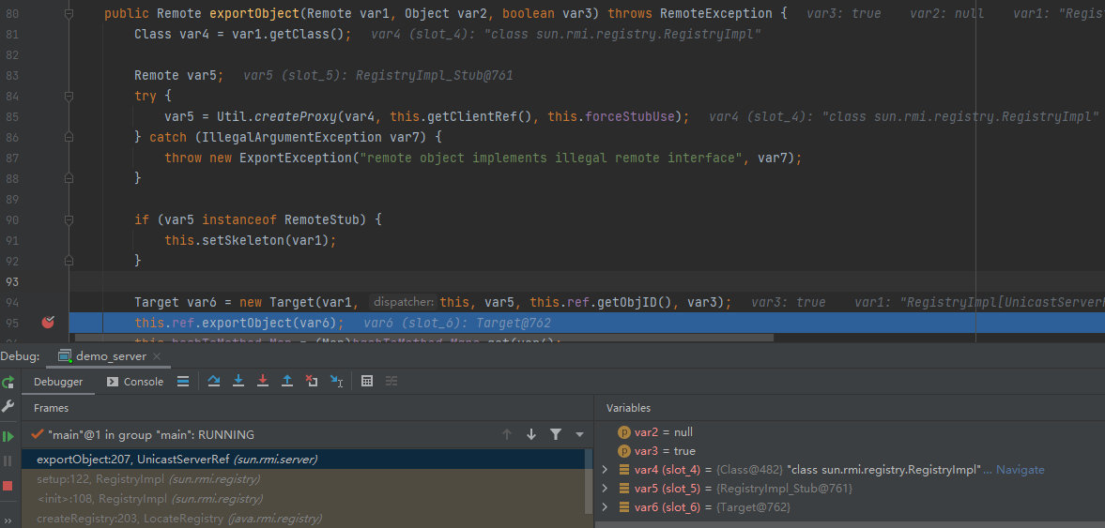Open debugger settings wrench icon
Image resolution: width=1105 pixels, height=528 pixels.
(8, 407)
